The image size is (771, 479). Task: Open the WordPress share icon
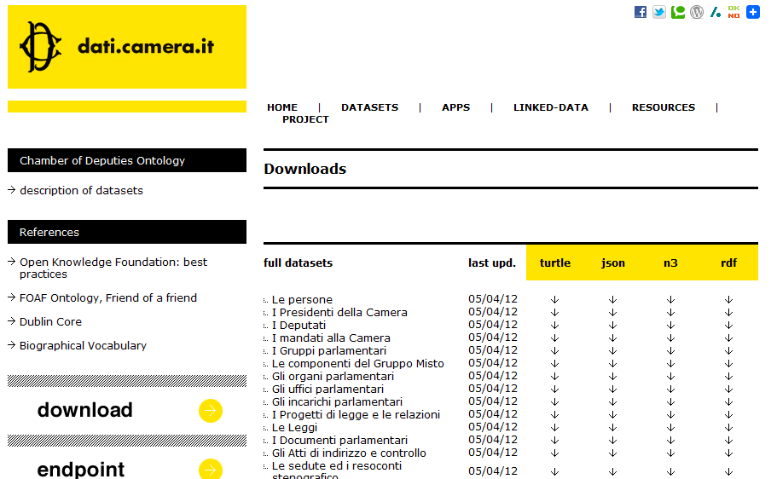pyautogui.click(x=697, y=12)
